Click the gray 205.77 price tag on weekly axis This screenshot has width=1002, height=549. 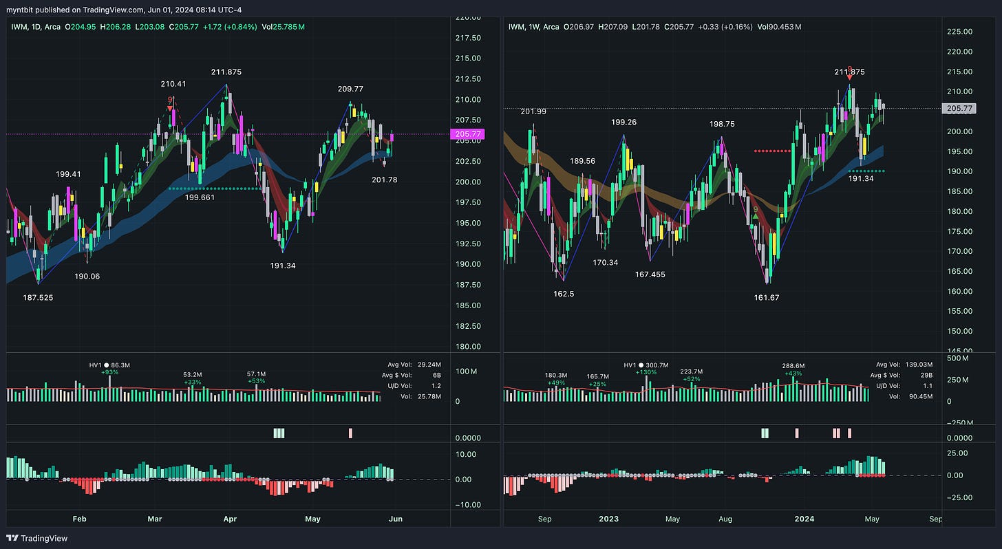[x=959, y=109]
